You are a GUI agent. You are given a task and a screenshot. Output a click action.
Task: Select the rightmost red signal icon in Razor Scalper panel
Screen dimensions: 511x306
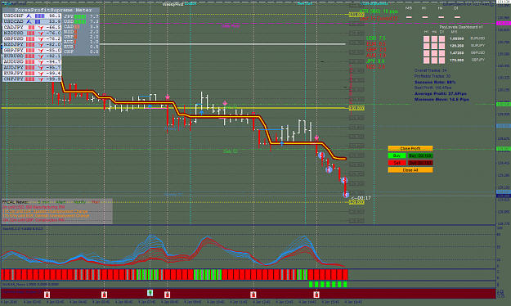click(316, 295)
